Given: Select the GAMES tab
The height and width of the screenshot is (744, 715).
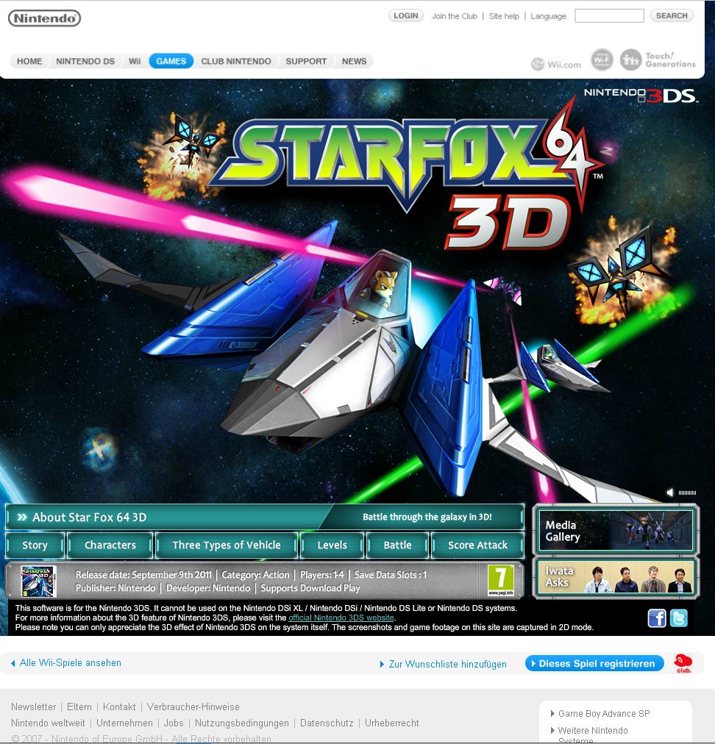Looking at the screenshot, I should click(171, 61).
